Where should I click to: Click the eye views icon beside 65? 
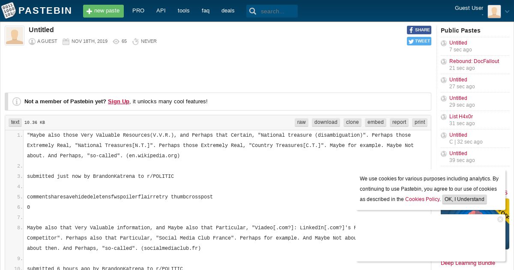point(116,42)
